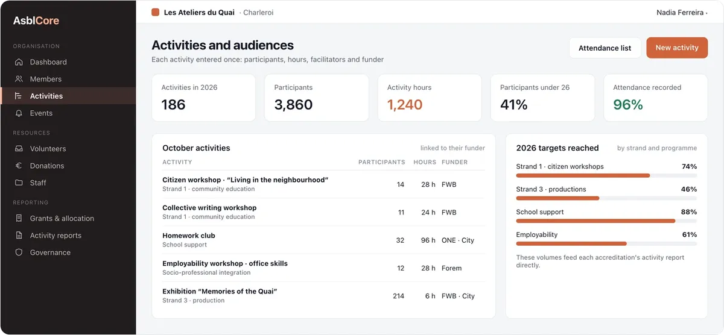
Task: Open the Volunteers page
Action: (68, 149)
